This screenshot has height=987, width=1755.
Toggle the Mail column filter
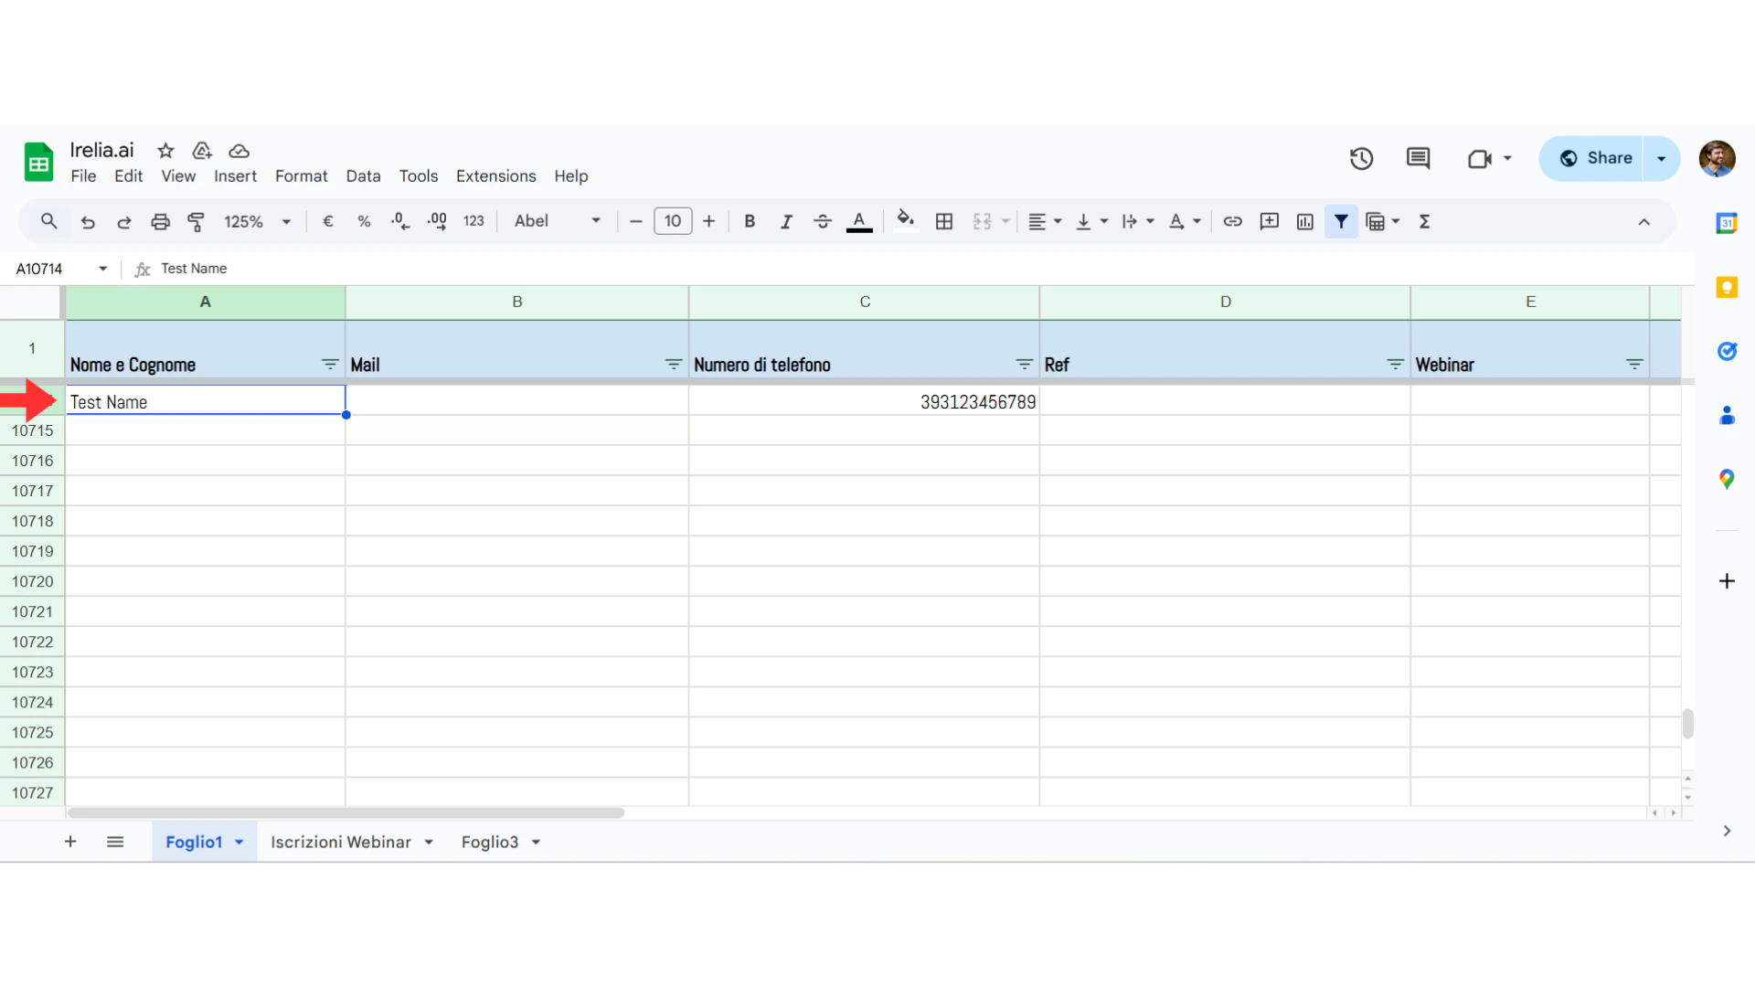pos(673,364)
